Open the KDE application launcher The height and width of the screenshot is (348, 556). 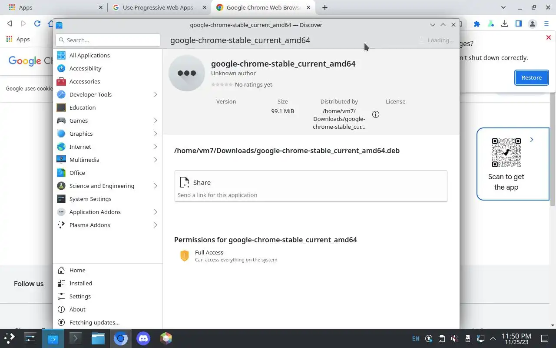(x=10, y=338)
